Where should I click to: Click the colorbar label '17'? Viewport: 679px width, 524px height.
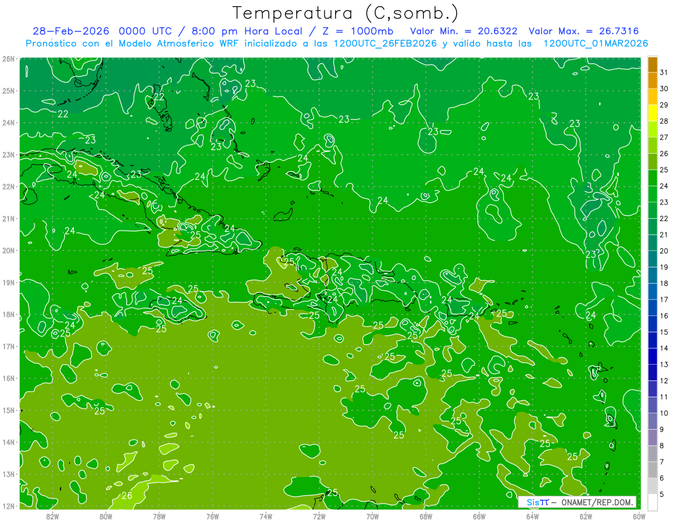(x=664, y=300)
